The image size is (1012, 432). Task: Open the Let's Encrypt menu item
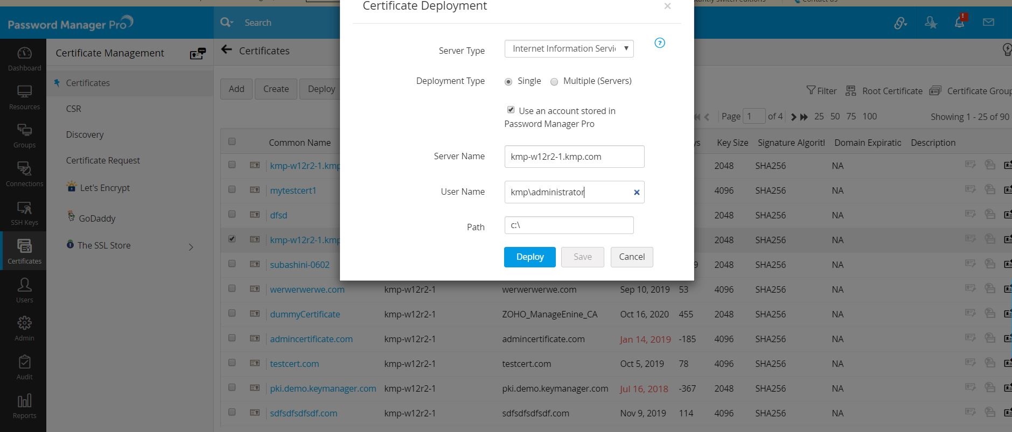[x=104, y=188]
